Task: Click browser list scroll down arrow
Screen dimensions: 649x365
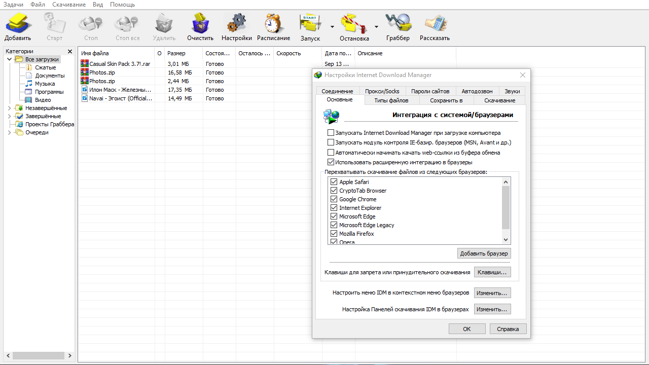Action: 506,240
